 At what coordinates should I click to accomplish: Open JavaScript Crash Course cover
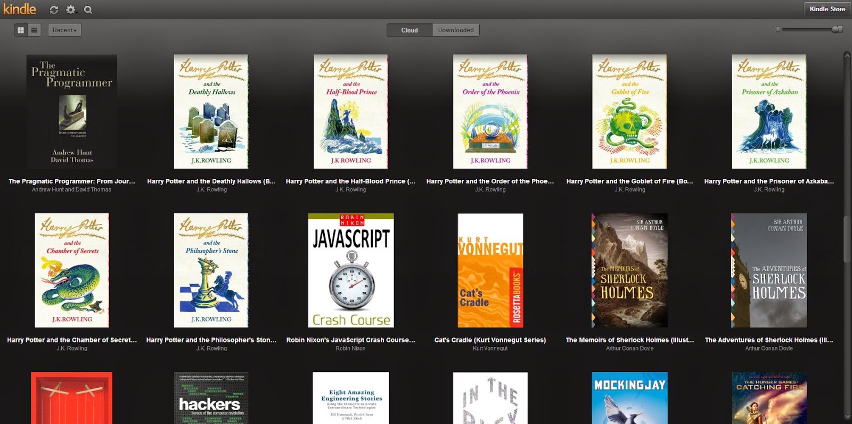pos(351,270)
